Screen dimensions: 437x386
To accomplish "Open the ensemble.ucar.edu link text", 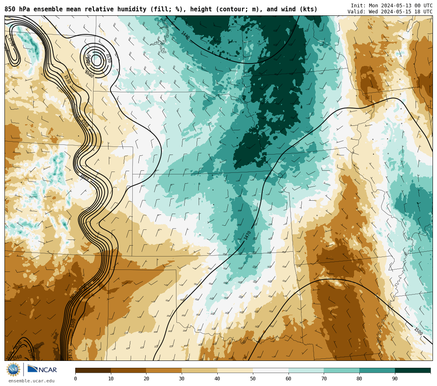I will tap(32, 381).
